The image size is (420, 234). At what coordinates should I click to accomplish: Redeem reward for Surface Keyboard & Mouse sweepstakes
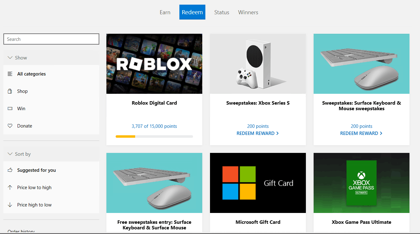361,133
